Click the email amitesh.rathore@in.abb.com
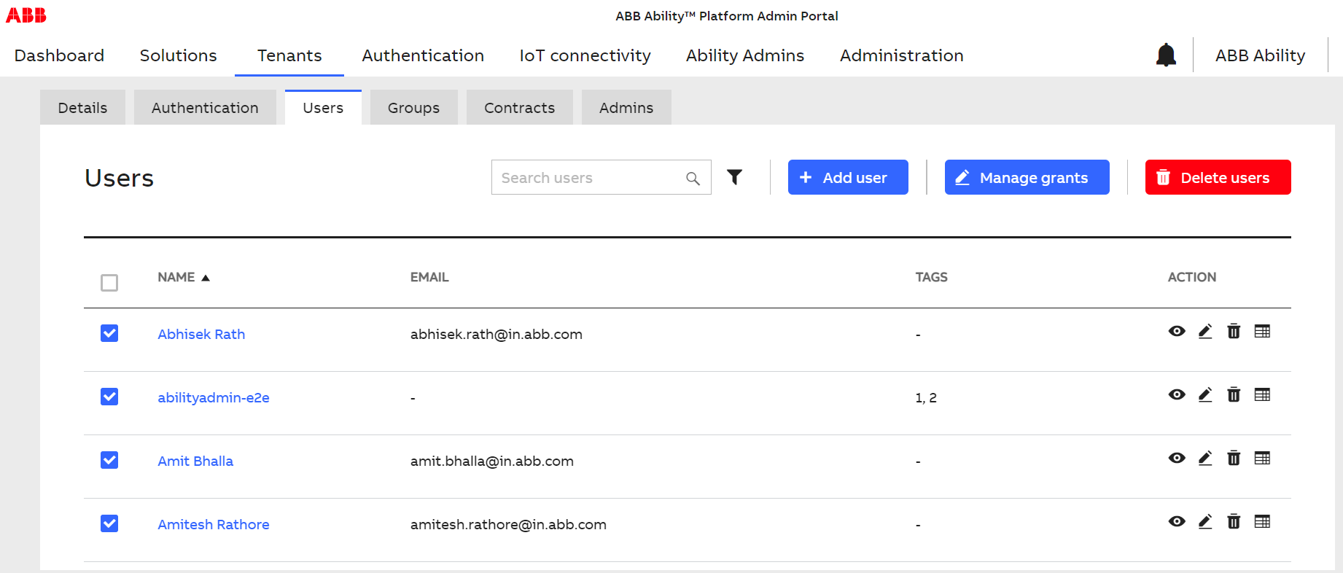 point(508,524)
